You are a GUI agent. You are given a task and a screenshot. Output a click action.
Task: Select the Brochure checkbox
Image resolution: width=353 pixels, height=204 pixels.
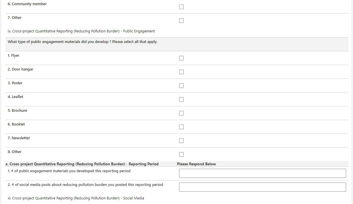point(181,113)
